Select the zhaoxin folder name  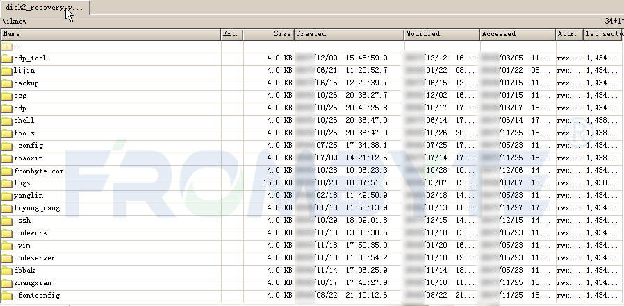click(28, 158)
